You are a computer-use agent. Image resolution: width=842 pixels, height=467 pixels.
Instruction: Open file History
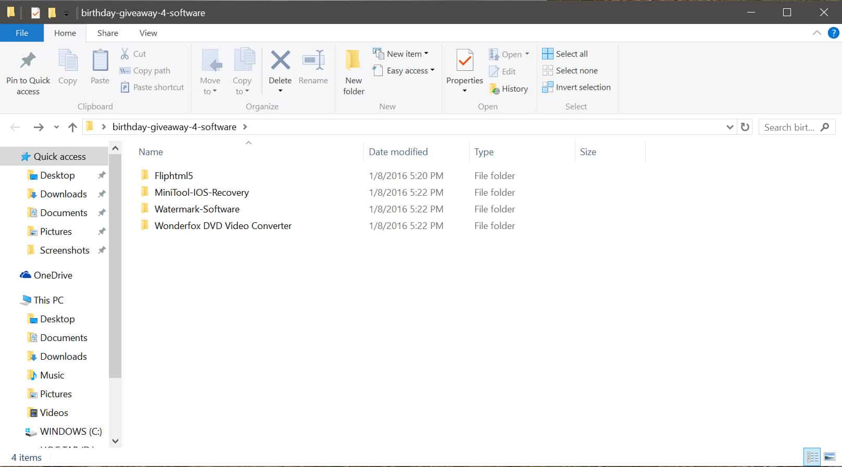pos(509,89)
